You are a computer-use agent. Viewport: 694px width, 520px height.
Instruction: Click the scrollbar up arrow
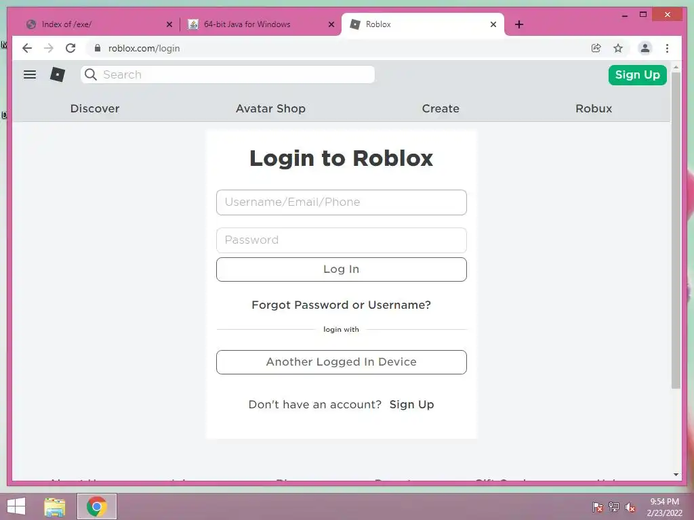pyautogui.click(x=676, y=68)
